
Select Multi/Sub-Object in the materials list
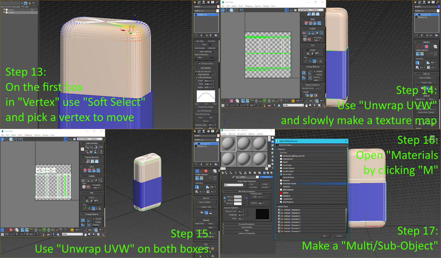tap(289, 184)
